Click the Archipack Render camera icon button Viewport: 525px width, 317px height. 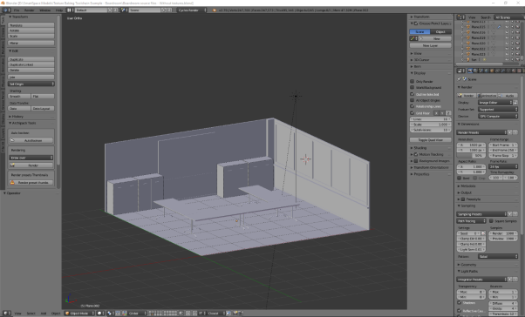point(31,165)
